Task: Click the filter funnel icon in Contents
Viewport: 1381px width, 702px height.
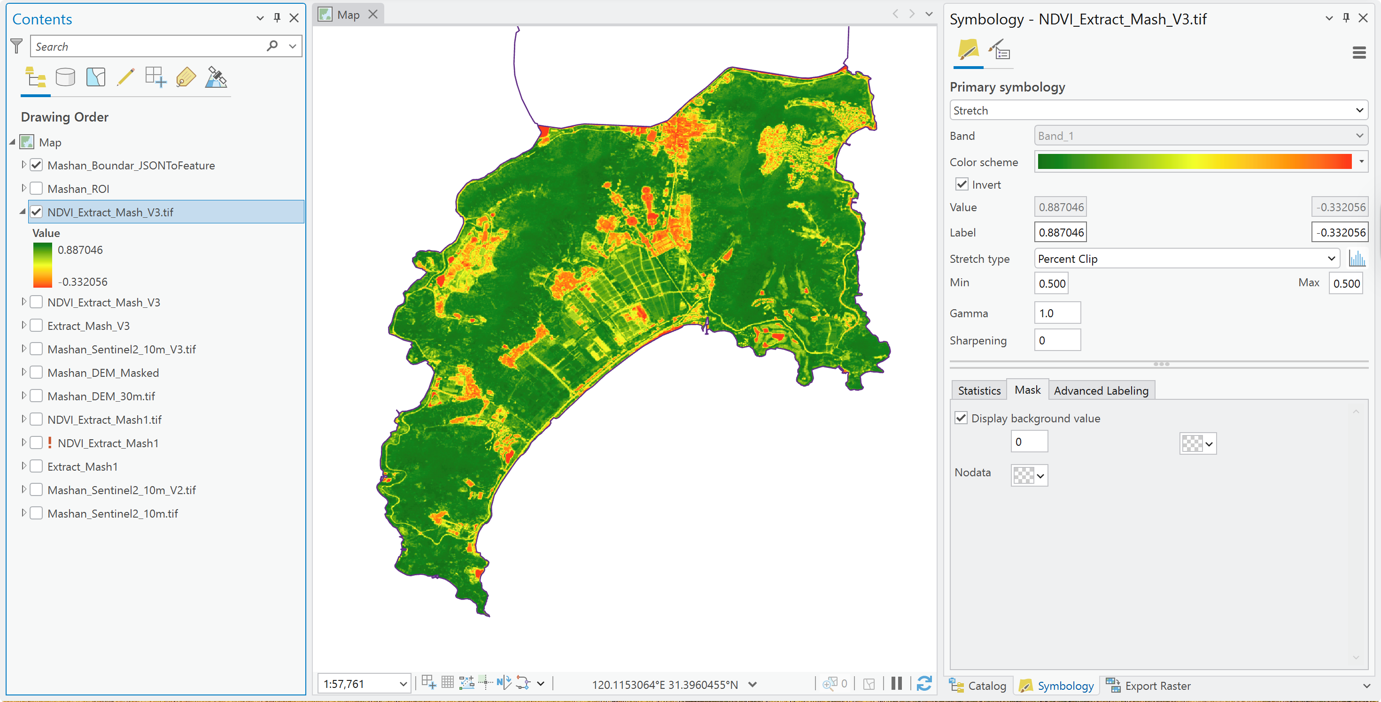Action: (16, 46)
